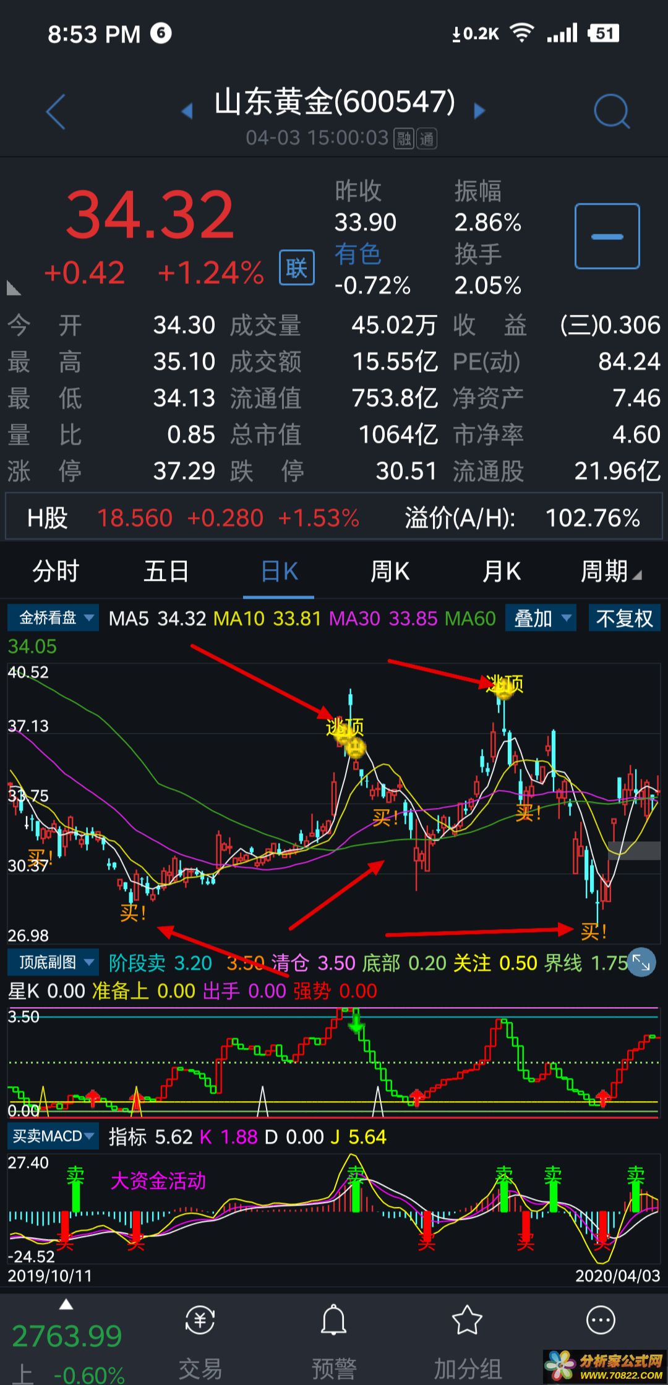Expand the index bar up arrow
Viewport: 668px width, 1385px height.
(66, 1305)
